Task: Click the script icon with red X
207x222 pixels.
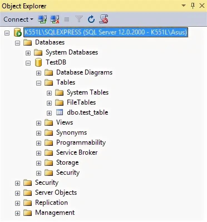Action: 103,19
